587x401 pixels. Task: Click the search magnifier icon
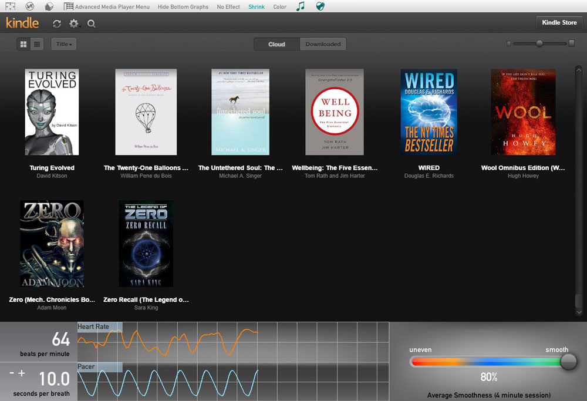click(x=91, y=23)
